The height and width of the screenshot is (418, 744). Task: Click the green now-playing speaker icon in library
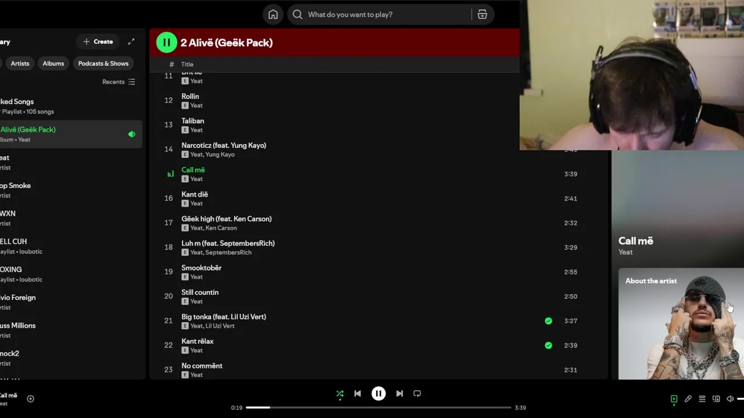(131, 134)
